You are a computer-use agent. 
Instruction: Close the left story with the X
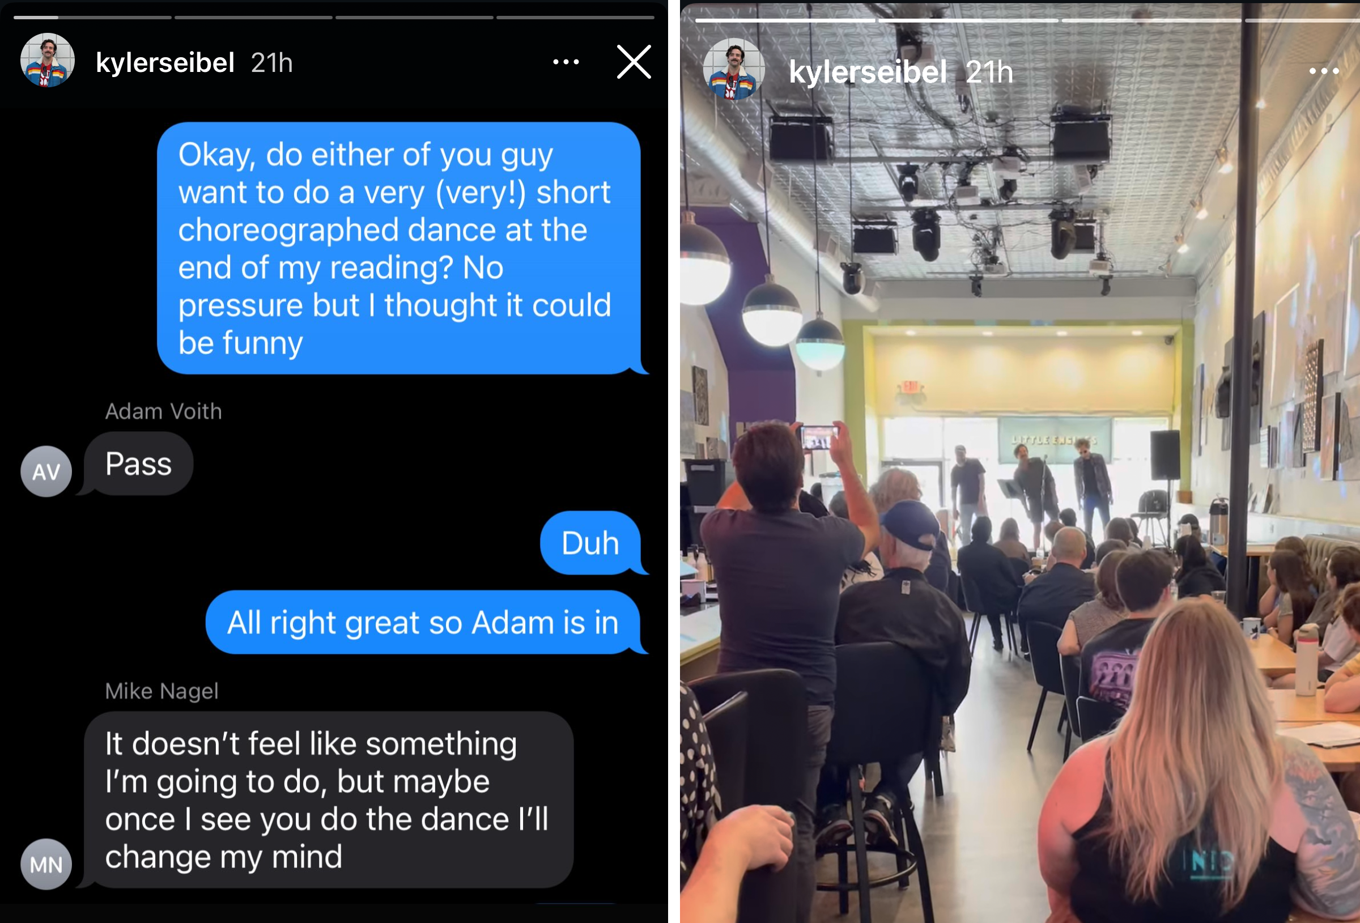pos(634,61)
